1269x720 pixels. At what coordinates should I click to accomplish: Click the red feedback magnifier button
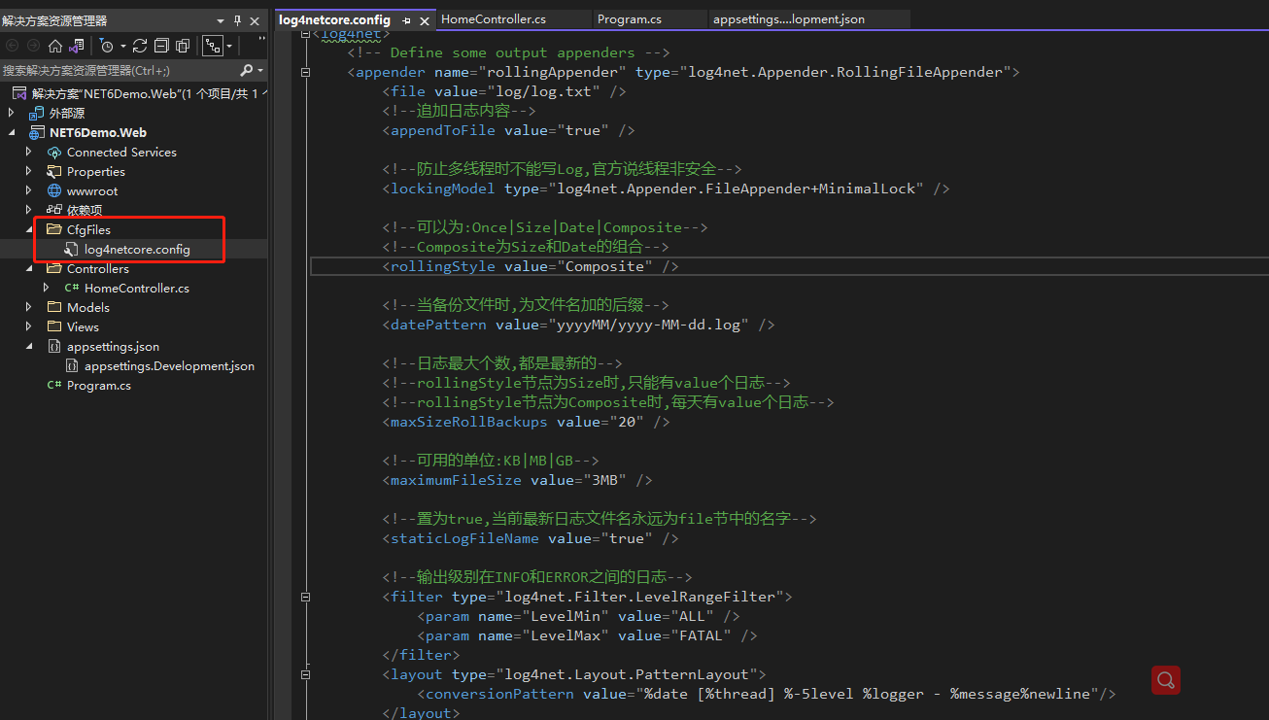1165,680
